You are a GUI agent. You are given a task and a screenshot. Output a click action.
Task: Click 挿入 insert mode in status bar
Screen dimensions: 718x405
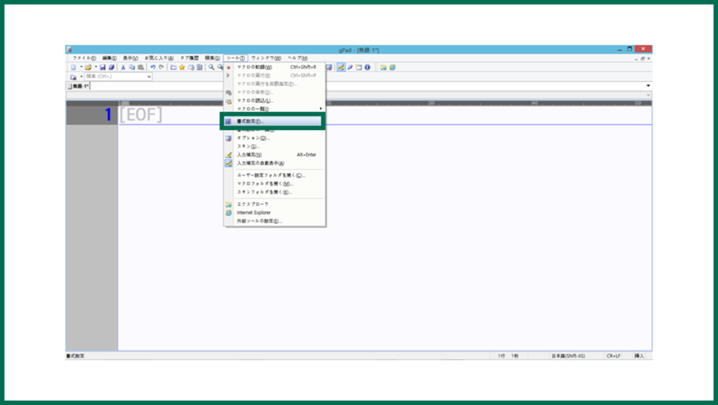tap(639, 356)
